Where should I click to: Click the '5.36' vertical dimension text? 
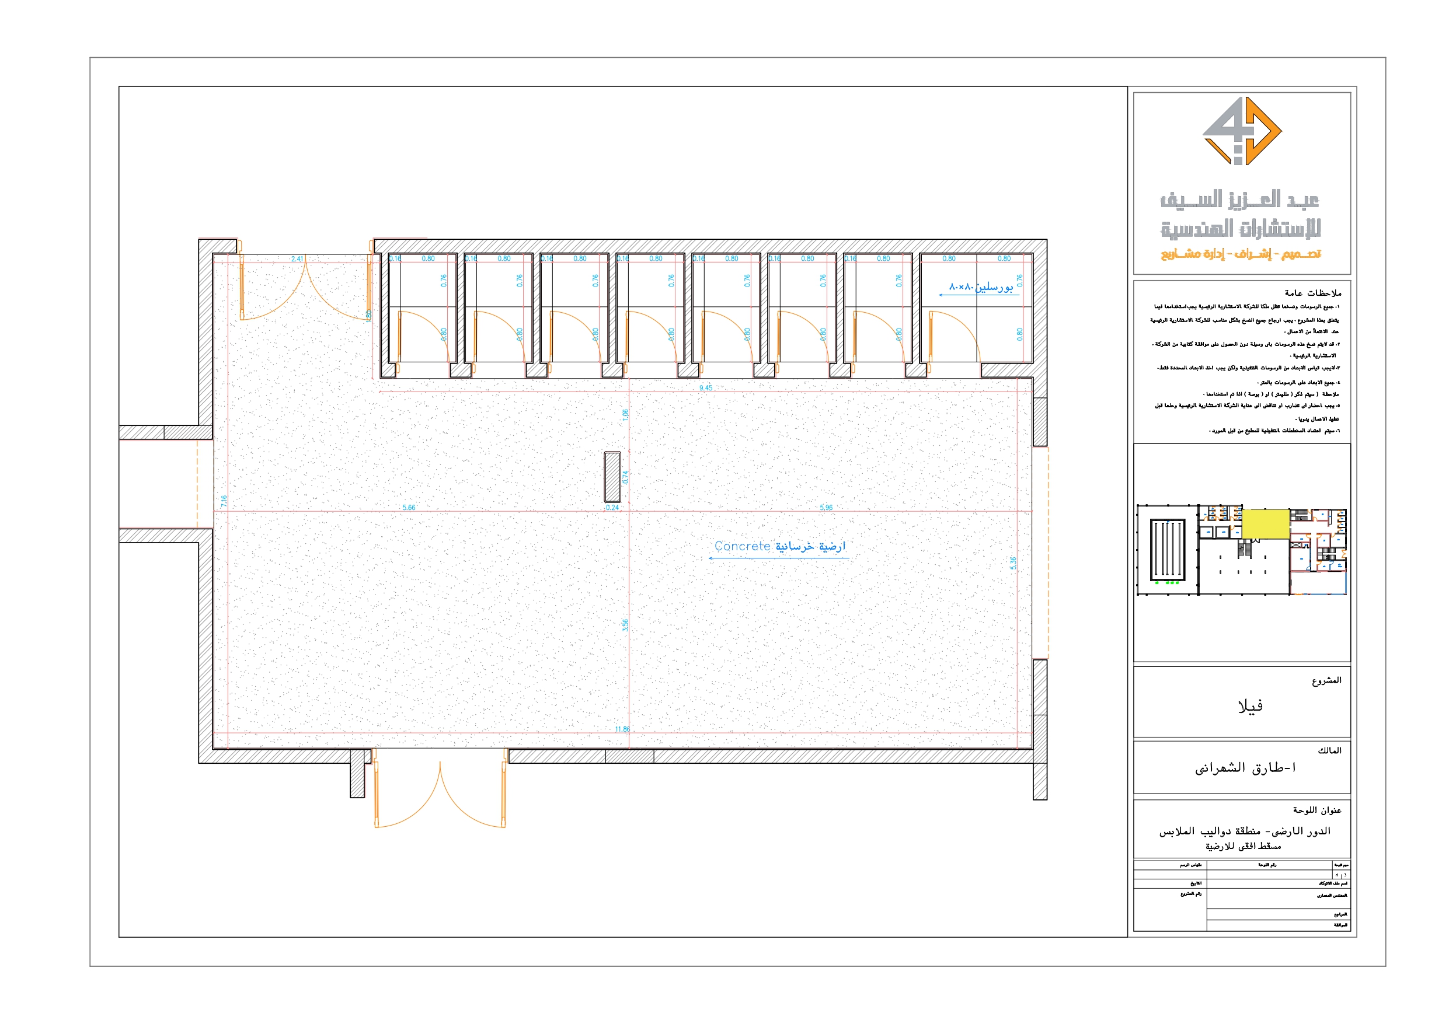coord(1013,564)
